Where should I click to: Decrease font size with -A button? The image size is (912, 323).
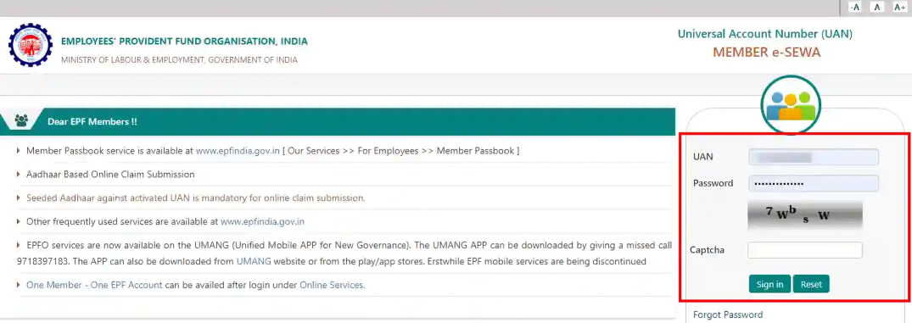(x=854, y=7)
